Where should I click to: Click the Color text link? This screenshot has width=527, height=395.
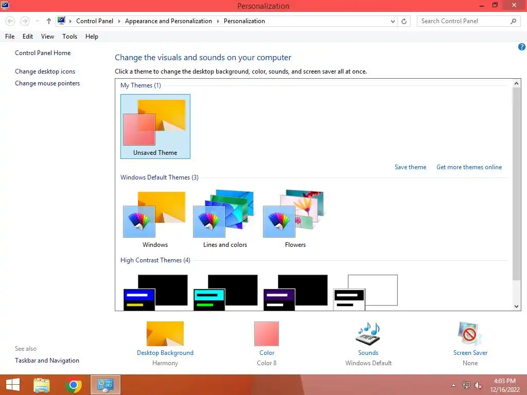point(267,353)
